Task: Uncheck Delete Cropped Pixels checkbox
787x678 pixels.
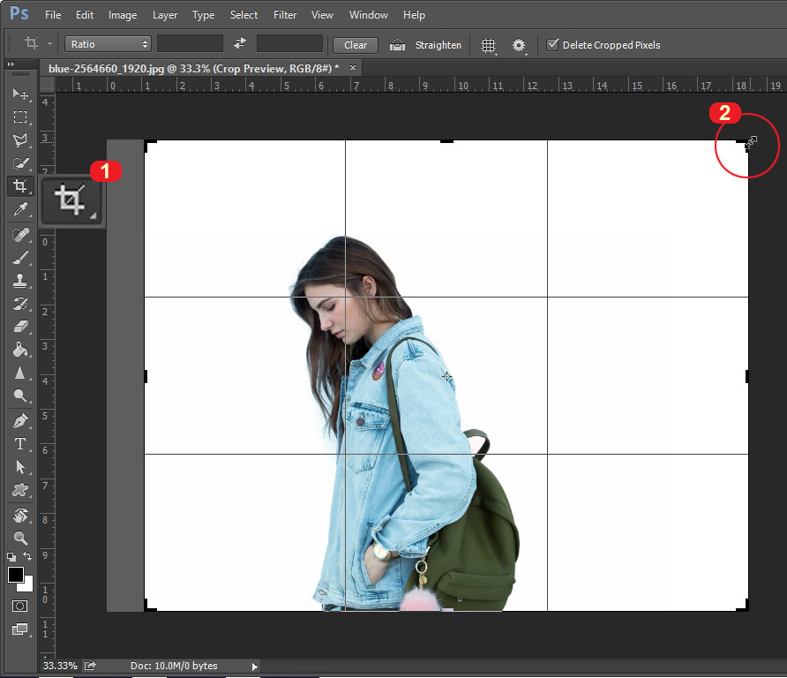Action: tap(553, 45)
